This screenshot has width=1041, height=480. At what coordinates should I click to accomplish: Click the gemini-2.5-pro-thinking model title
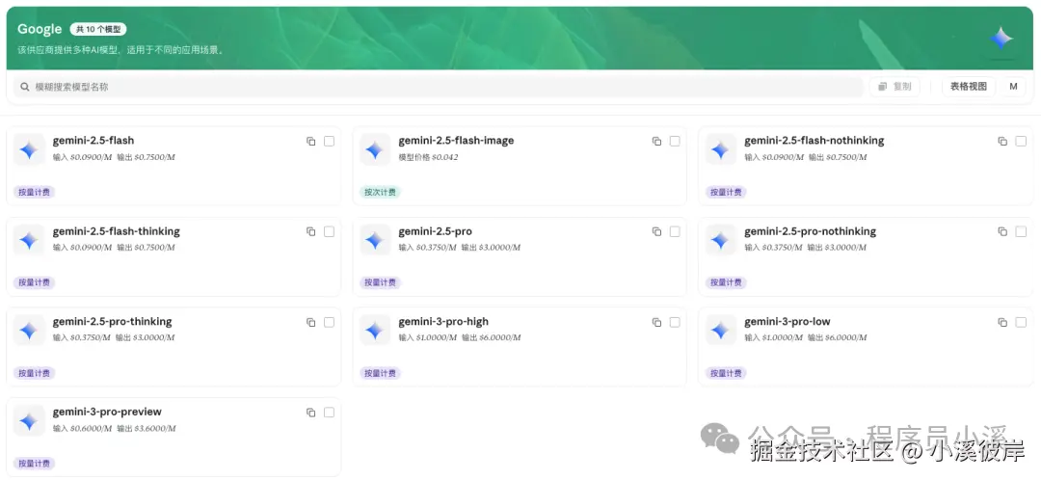coord(112,322)
